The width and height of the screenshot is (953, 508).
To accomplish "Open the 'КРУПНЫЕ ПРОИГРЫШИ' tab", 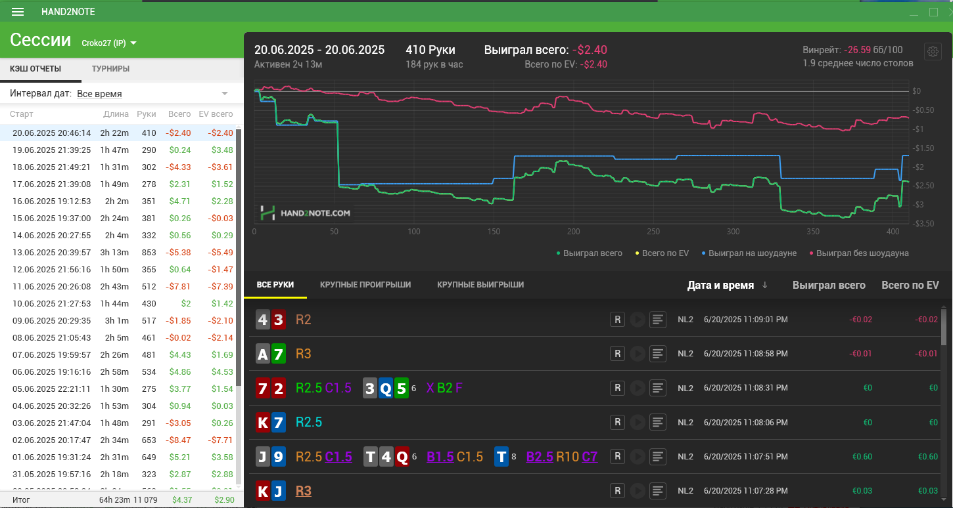I will pos(365,285).
